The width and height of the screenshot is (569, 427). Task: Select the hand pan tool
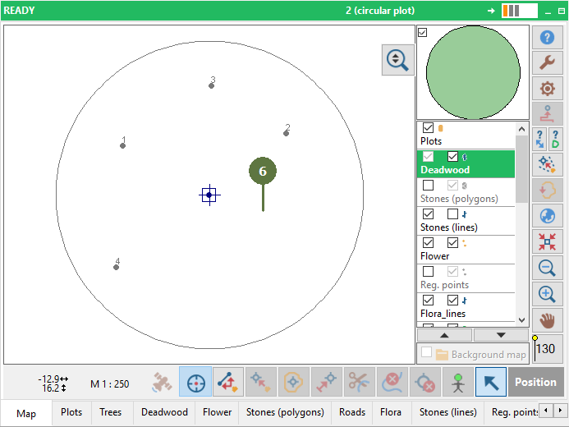[547, 321]
